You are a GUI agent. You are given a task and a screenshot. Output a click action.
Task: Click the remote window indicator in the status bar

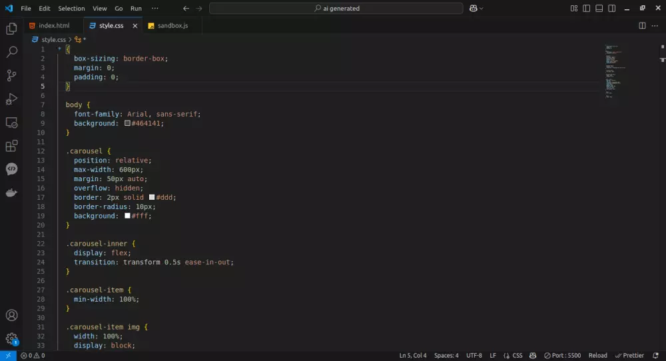(x=8, y=356)
